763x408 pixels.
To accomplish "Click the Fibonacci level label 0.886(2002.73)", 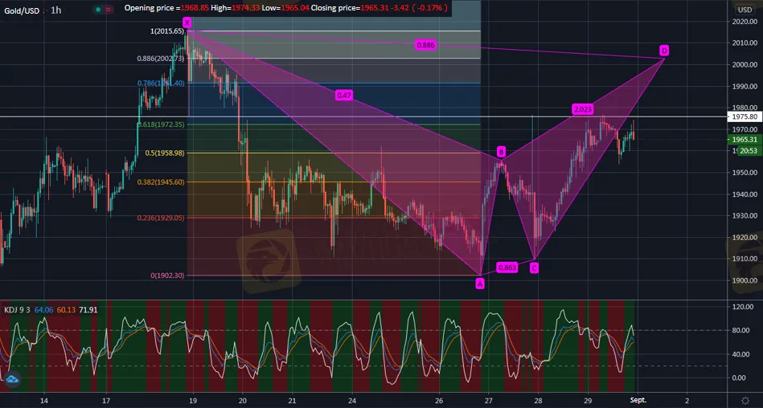I will click(x=161, y=59).
